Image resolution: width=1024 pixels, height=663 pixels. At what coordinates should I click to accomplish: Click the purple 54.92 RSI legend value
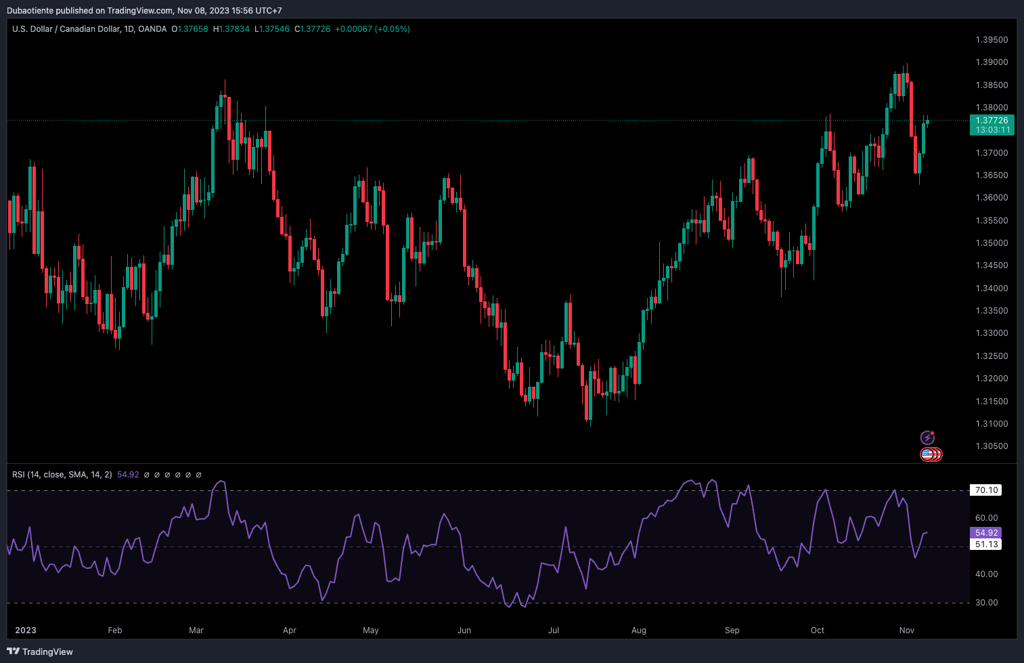pos(128,475)
